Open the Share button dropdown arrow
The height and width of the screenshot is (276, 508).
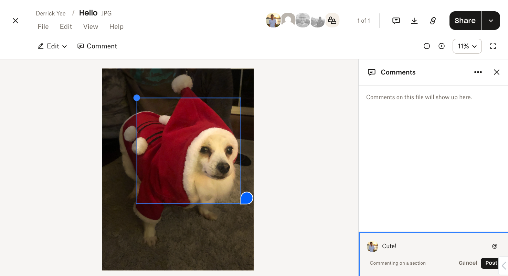coord(491,21)
